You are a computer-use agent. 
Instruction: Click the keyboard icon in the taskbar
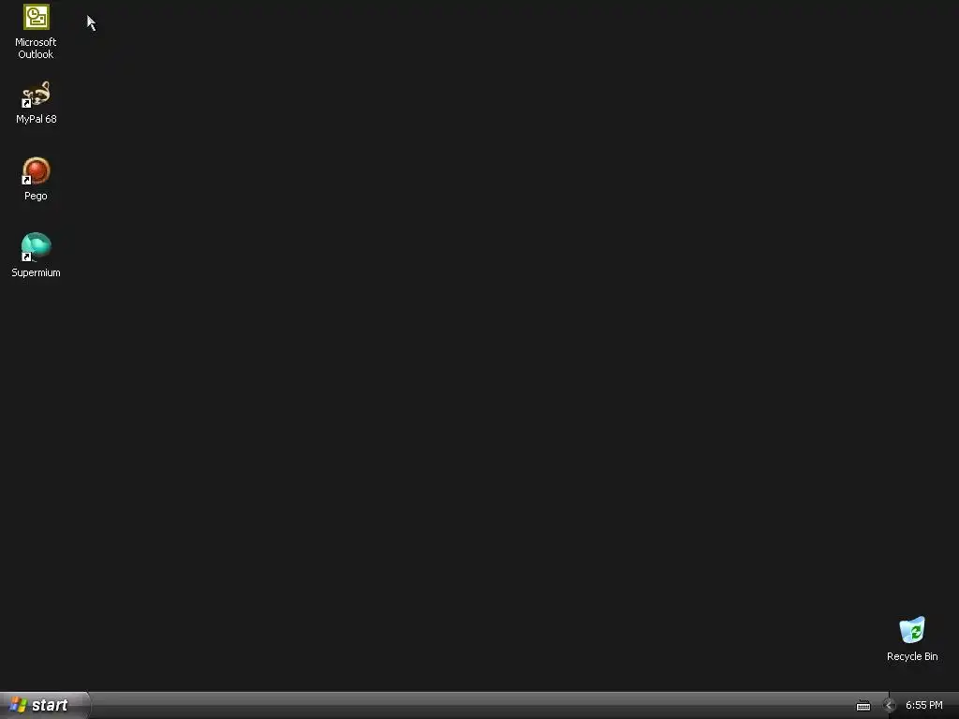[863, 706]
